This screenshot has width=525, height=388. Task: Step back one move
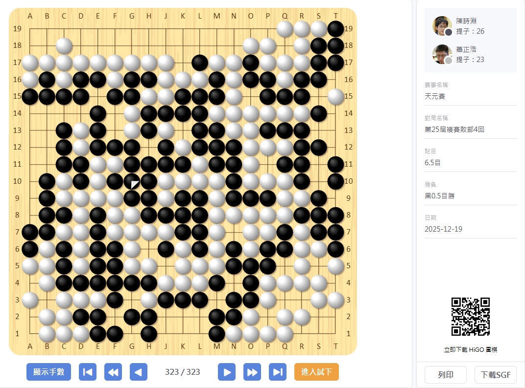pos(139,372)
